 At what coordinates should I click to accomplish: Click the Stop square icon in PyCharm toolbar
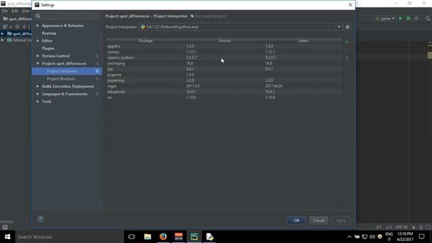[416, 18]
